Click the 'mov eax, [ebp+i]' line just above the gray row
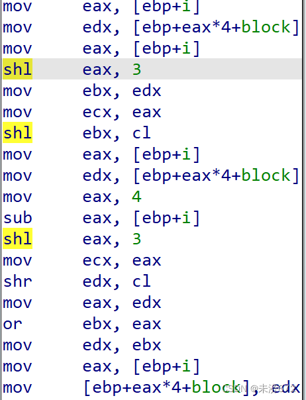This screenshot has width=306, height=400. click(x=101, y=49)
